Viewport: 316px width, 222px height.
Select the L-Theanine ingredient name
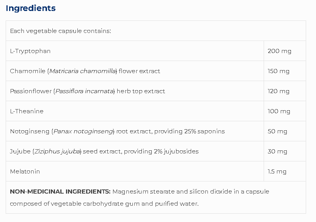pyautogui.click(x=27, y=111)
